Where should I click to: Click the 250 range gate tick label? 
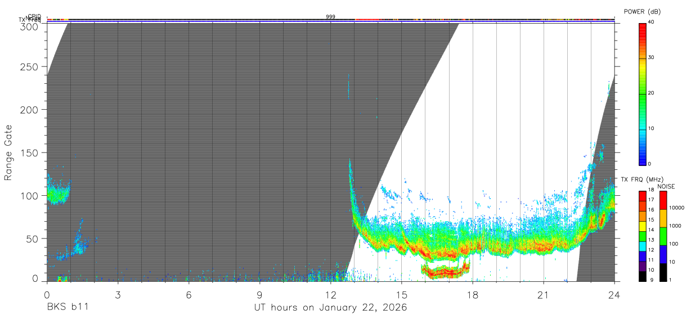coord(29,66)
